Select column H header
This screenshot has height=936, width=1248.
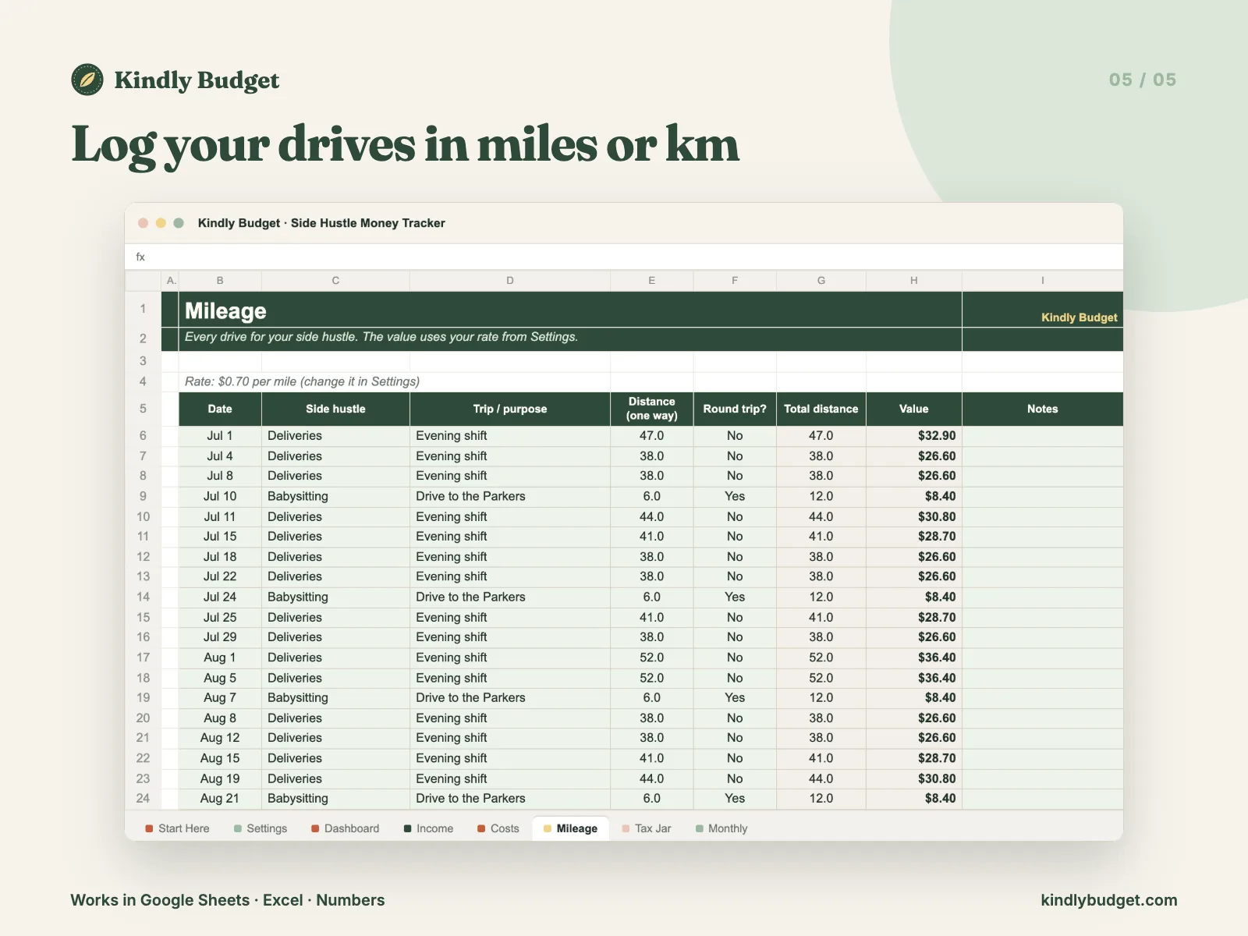coord(913,280)
